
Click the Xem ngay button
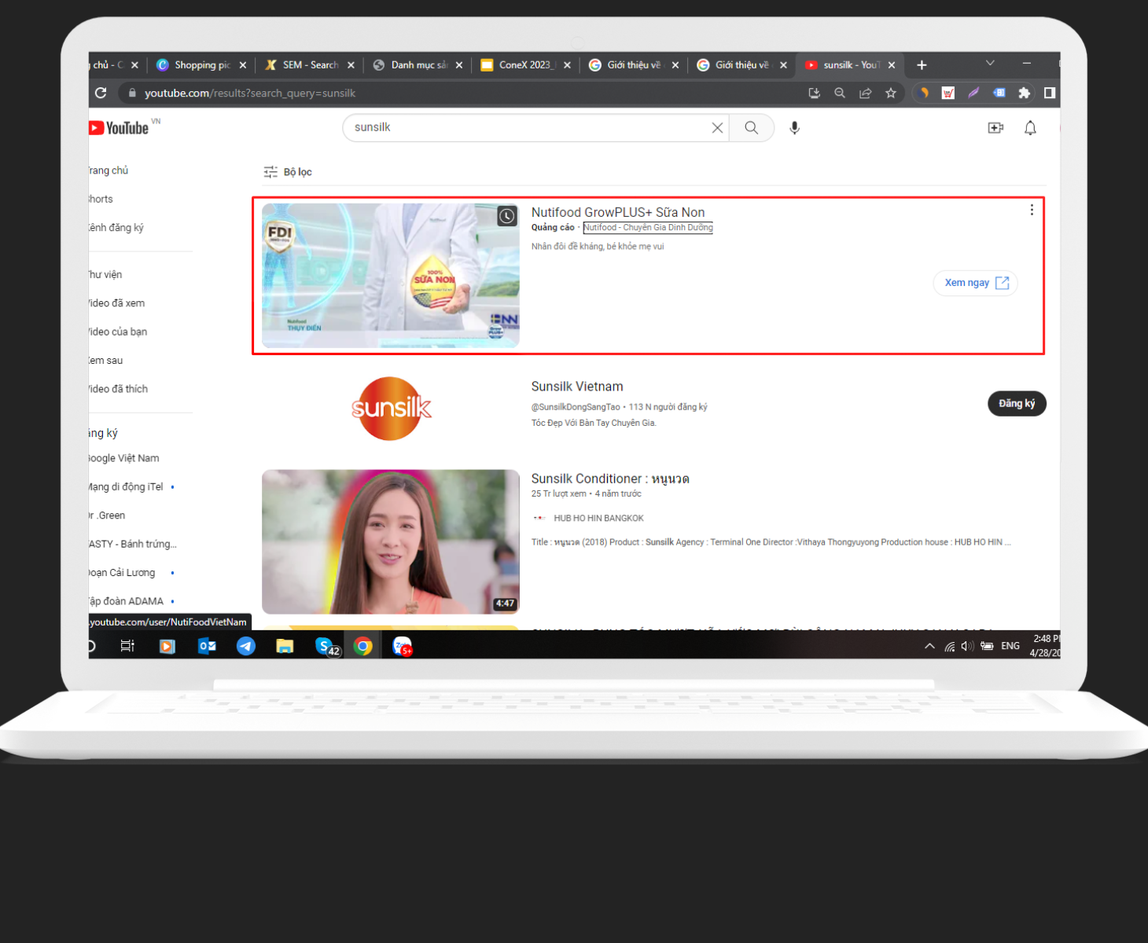tap(975, 283)
